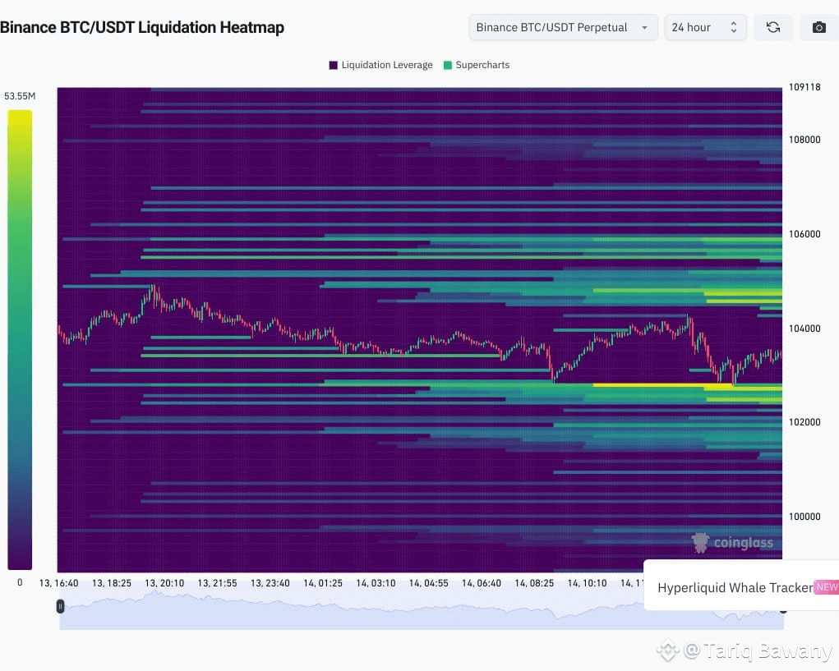The image size is (839, 671).
Task: Open the Binance BTC/USDT Perpetual dropdown
Action: (x=562, y=27)
